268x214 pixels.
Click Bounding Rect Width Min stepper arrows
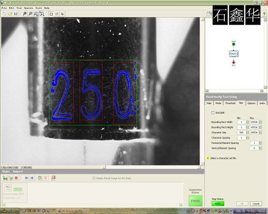247,122
